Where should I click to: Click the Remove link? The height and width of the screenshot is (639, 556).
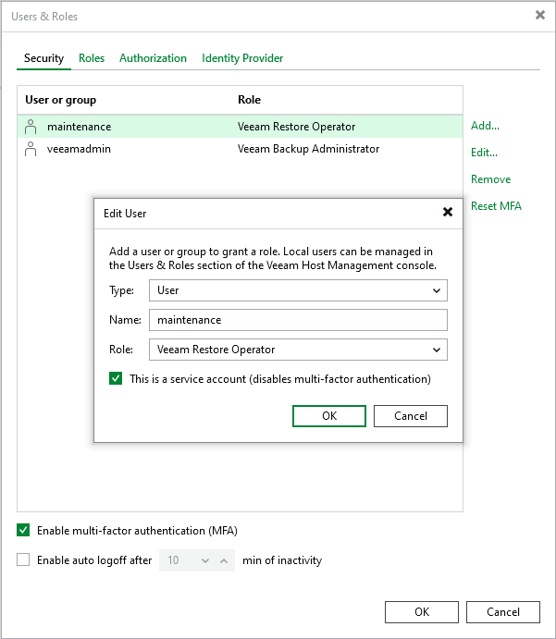[x=491, y=179]
